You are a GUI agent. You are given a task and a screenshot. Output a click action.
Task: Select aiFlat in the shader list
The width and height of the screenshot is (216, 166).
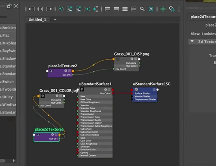pos(8,35)
